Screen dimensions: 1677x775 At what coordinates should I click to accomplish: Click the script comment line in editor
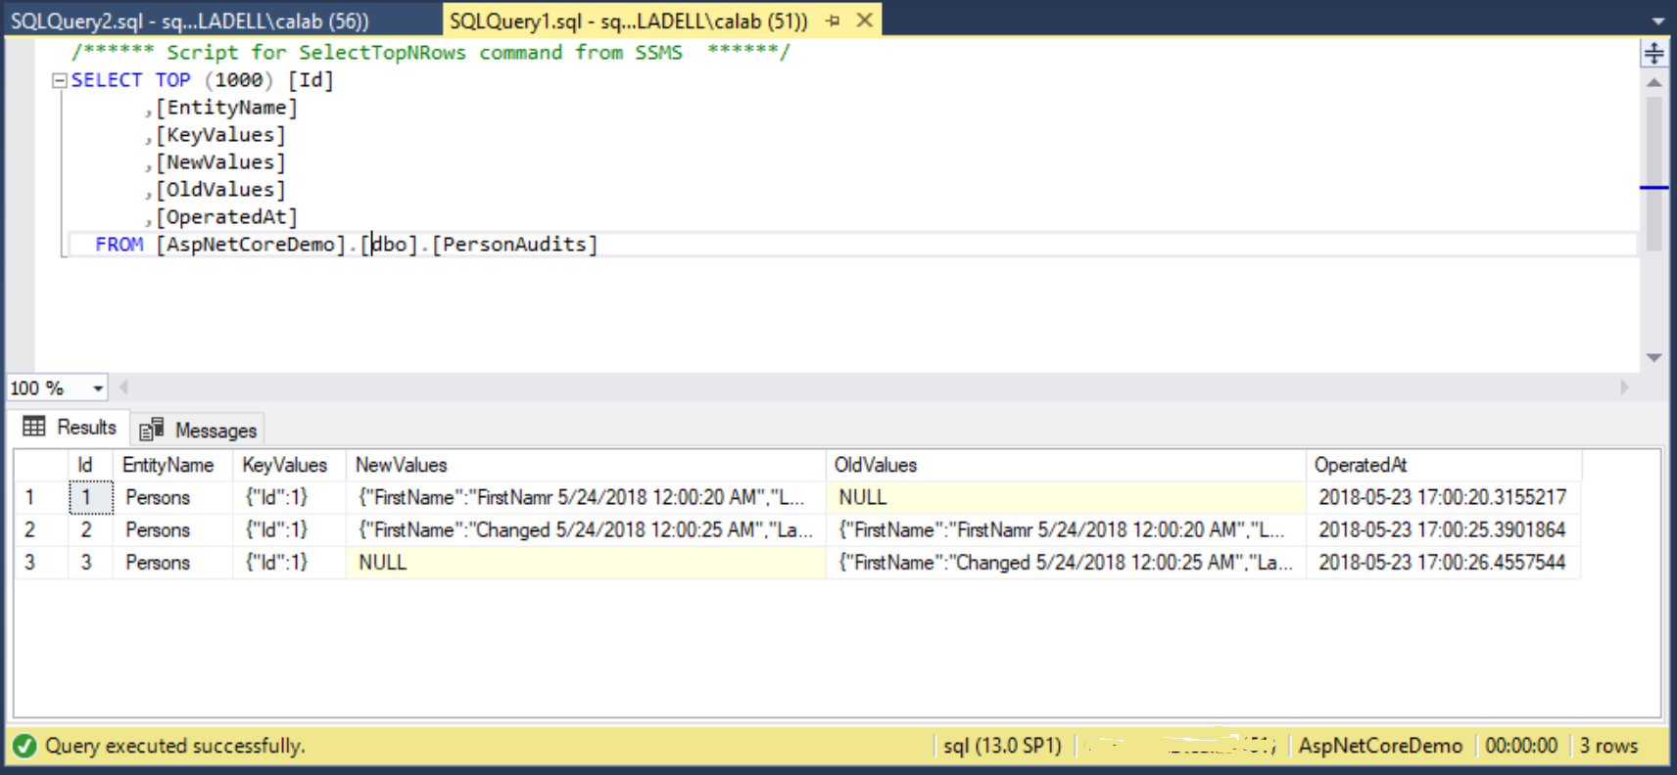click(430, 53)
